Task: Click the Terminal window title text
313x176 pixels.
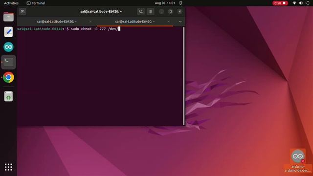Action: (x=101, y=12)
